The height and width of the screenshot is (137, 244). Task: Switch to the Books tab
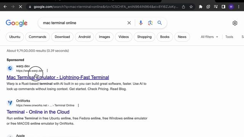(165, 37)
